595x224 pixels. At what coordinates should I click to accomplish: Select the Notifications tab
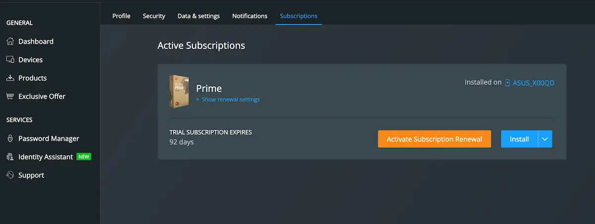[250, 16]
